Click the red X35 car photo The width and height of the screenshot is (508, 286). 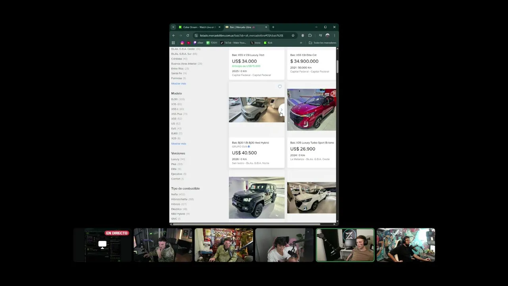click(x=312, y=110)
